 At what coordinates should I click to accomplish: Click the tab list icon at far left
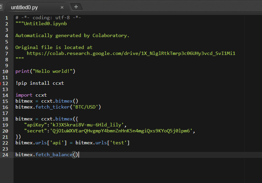(1, 7)
